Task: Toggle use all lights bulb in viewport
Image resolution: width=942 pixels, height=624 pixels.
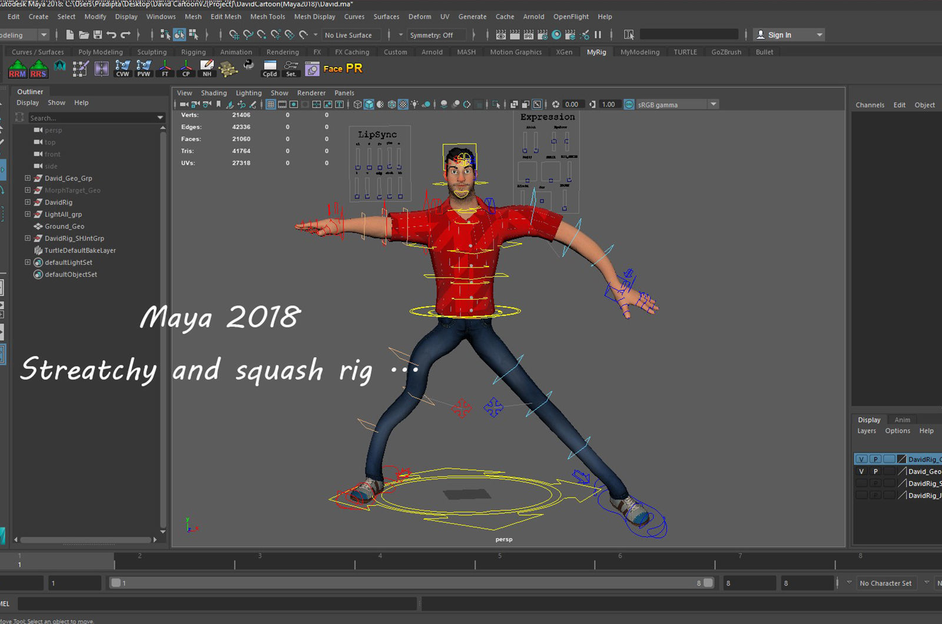Action: (x=414, y=104)
